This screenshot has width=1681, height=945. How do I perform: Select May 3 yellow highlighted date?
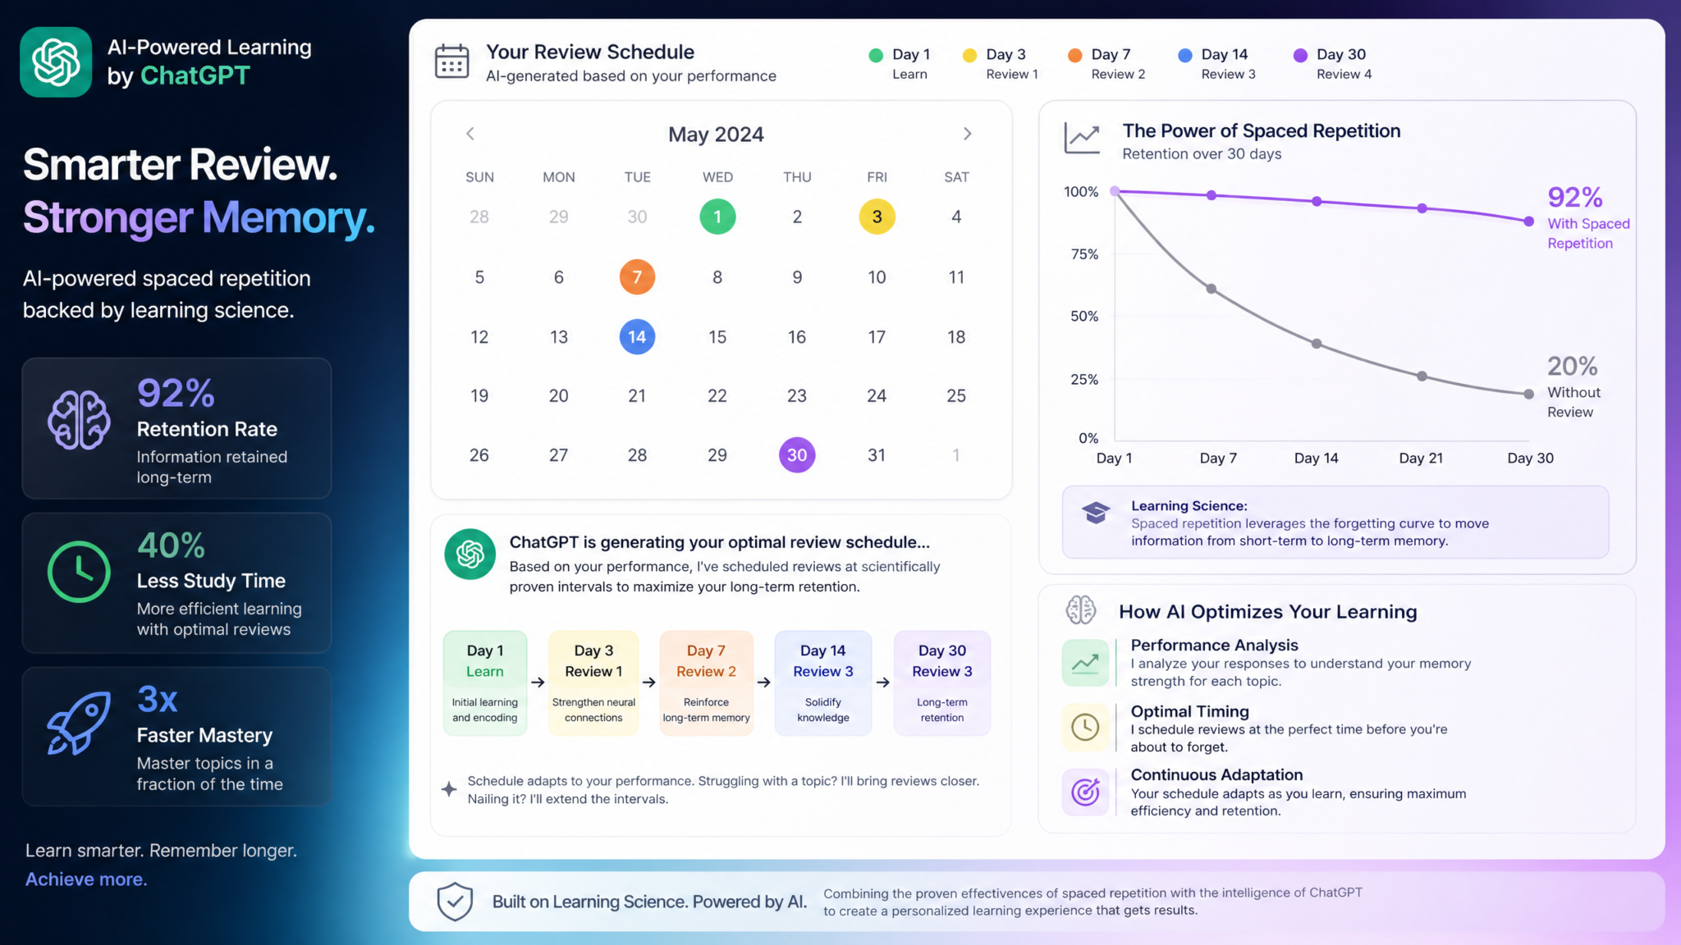tap(877, 217)
